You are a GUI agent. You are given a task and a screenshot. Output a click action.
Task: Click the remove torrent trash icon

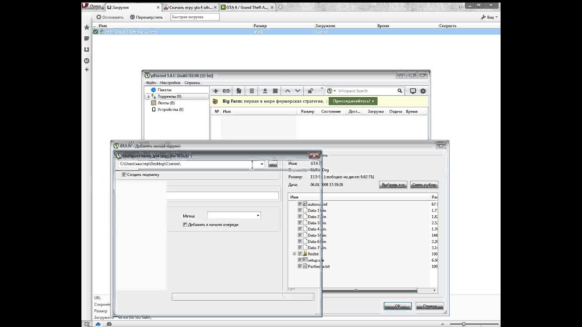tap(252, 91)
